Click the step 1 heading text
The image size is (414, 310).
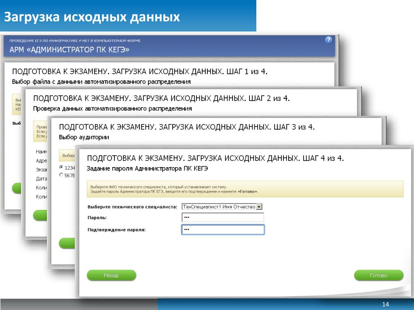(139, 71)
